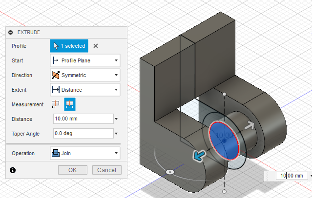
Task: Click the blue extrude direction arrow manipulator
Action: pos(199,155)
